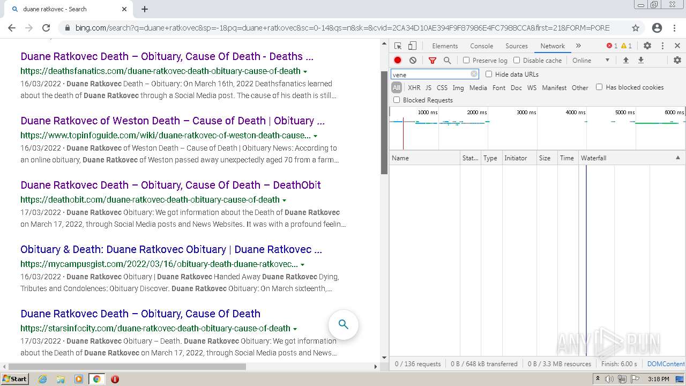This screenshot has width=686, height=386.
Task: Reload the Bing search page
Action: tap(46, 28)
